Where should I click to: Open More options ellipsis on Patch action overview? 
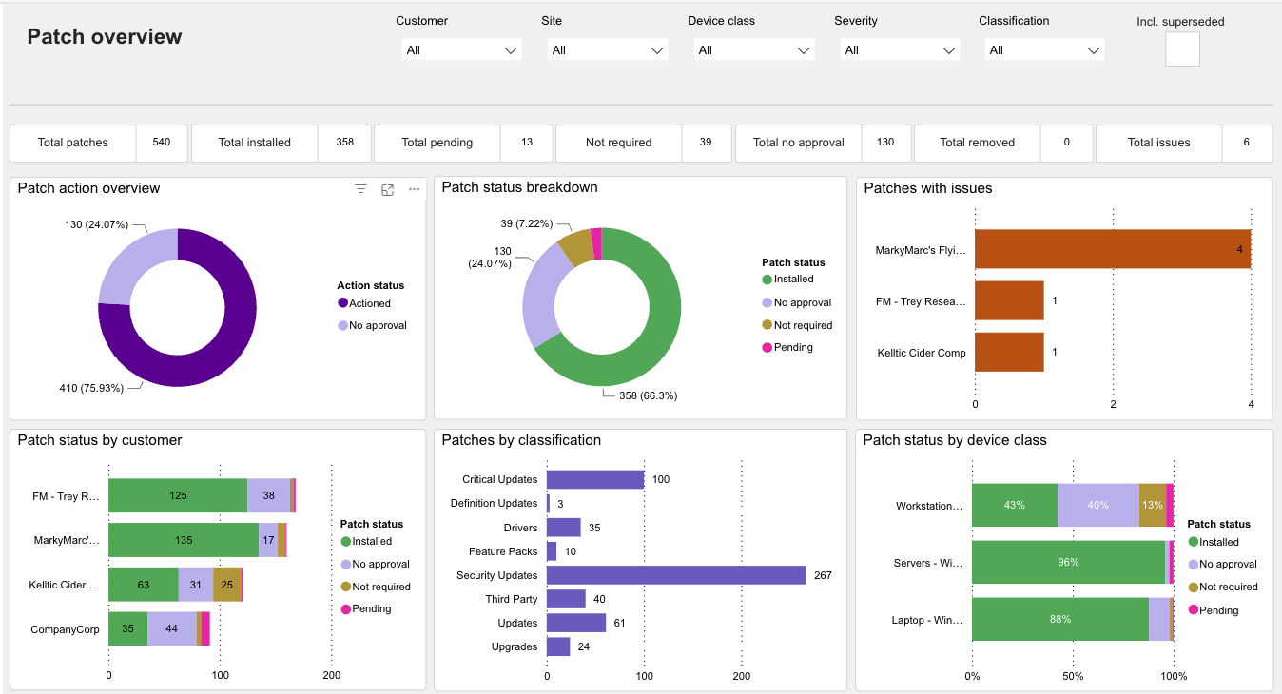[414, 189]
